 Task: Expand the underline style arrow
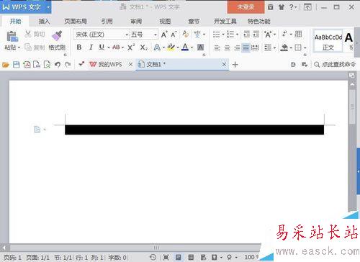pyautogui.click(x=109, y=48)
